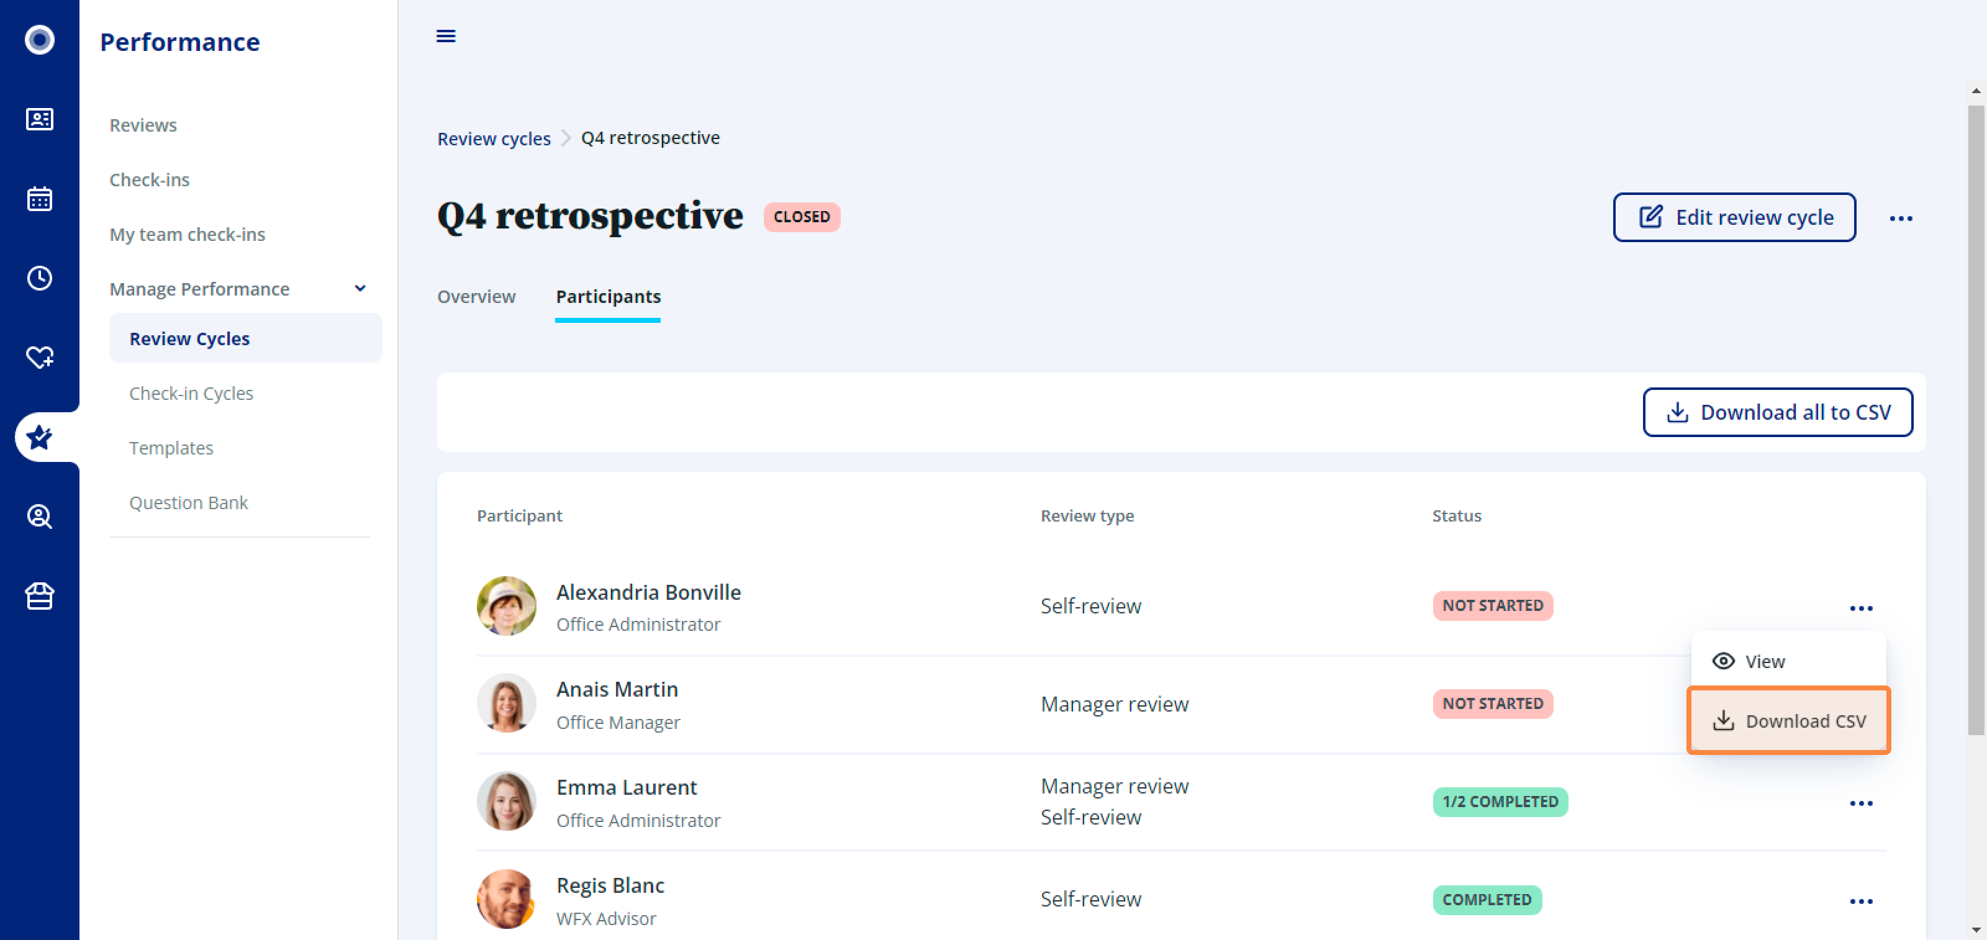Choose View in the context menu
This screenshot has width=1987, height=940.
[x=1788, y=662]
